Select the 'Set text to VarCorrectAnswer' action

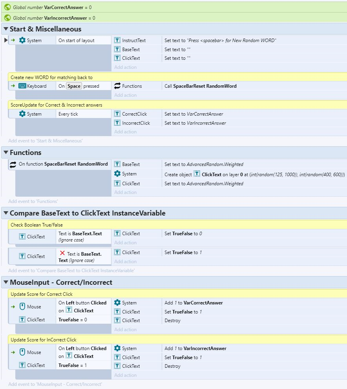[194, 114]
